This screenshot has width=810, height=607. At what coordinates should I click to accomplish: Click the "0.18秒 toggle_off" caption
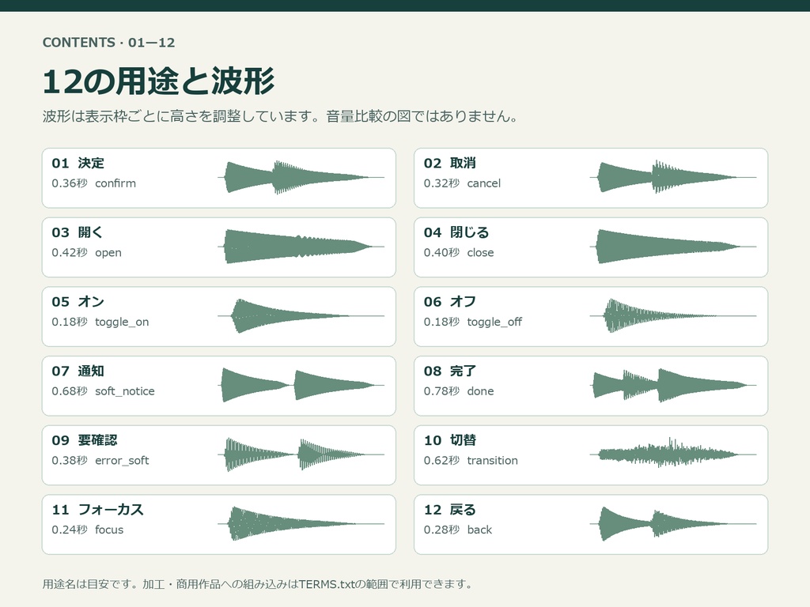click(x=473, y=322)
